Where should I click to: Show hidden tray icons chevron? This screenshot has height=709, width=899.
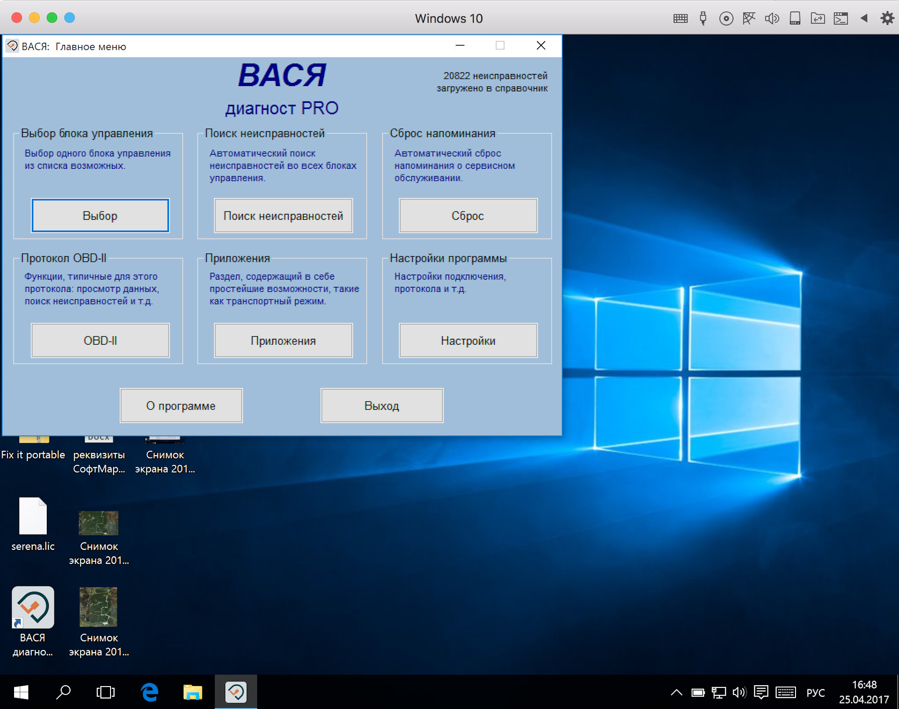677,693
